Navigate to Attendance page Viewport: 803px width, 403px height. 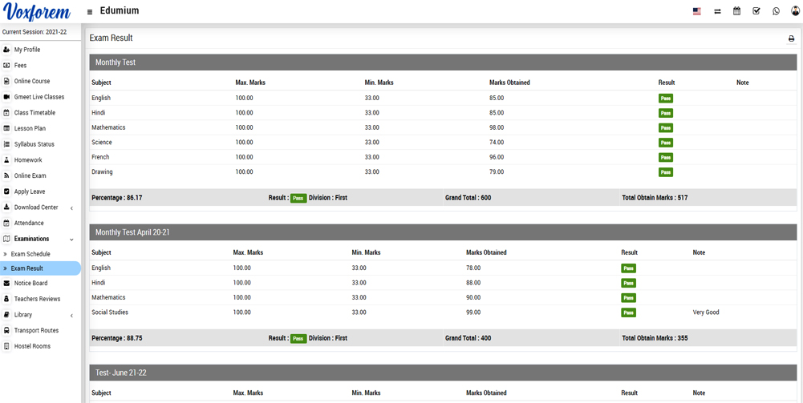tap(29, 224)
